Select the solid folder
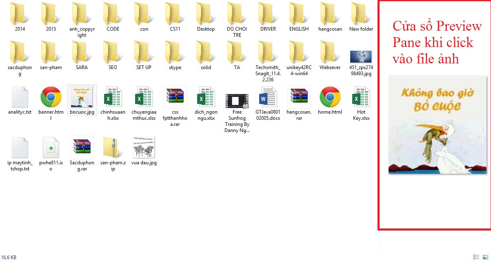The width and height of the screenshot is (491, 262). (206, 56)
